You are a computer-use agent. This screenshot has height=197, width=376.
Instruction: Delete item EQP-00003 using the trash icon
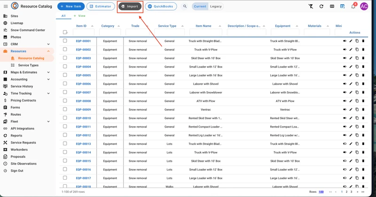pyautogui.click(x=363, y=58)
